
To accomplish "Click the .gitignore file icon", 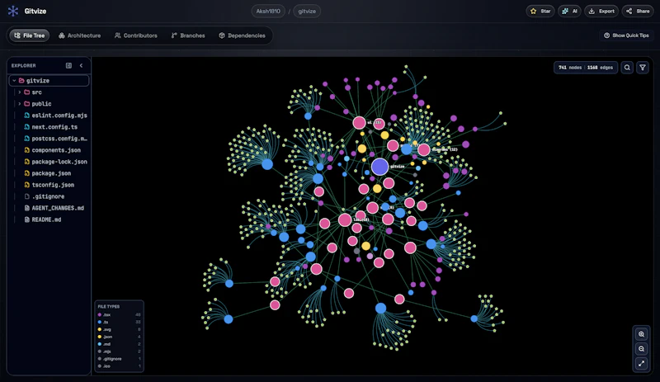I will point(27,196).
